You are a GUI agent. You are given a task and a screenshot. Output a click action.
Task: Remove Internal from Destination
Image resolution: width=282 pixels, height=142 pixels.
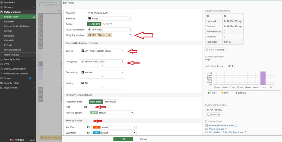tap(123, 72)
